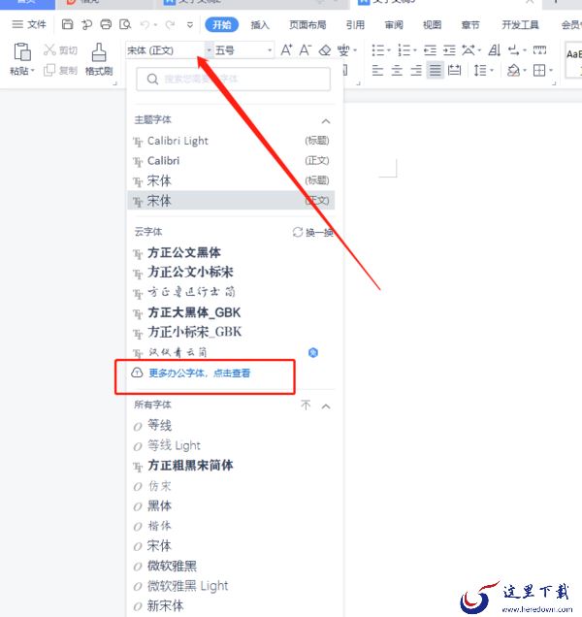Viewport: 582px width, 617px height.
Task: Expand the quick access toolbar customize arrow
Action: pos(190,25)
